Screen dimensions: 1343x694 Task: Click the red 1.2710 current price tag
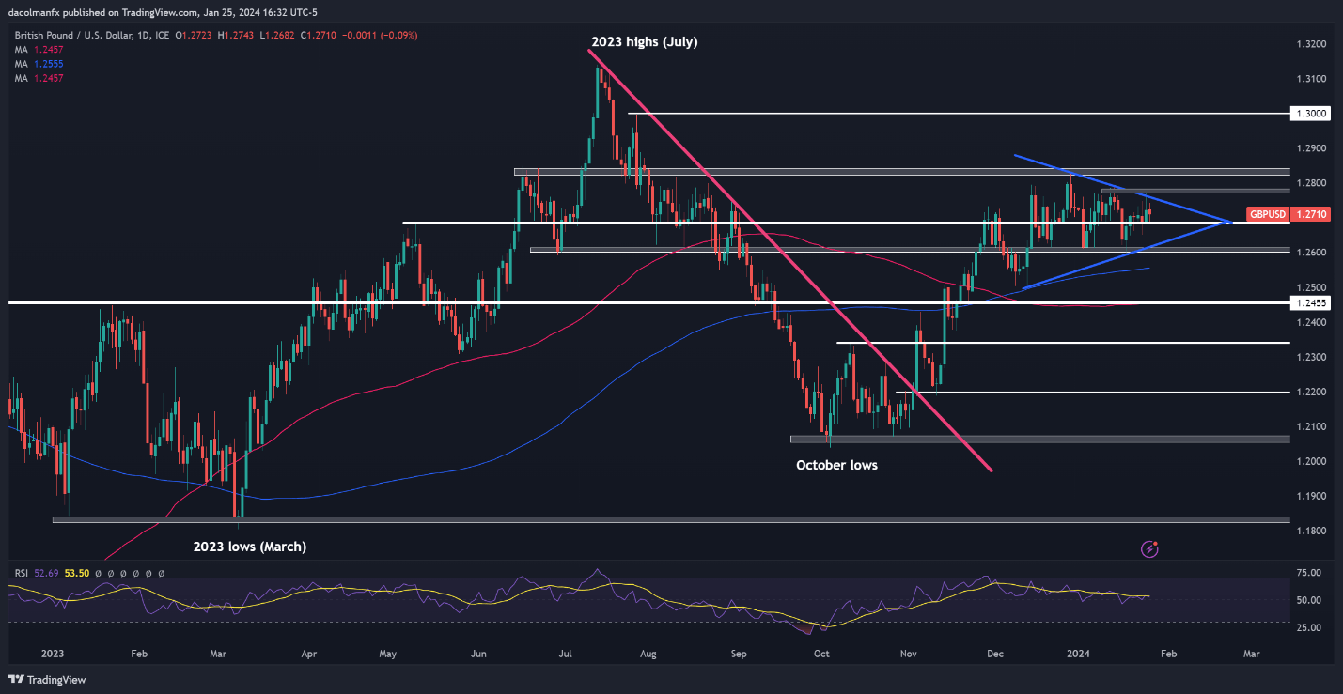(x=1310, y=215)
